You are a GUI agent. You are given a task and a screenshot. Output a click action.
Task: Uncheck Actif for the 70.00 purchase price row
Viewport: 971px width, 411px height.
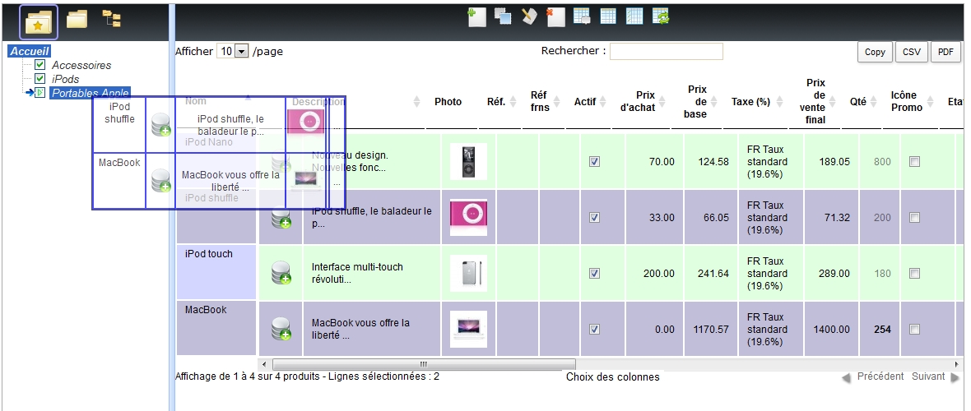[x=594, y=162]
